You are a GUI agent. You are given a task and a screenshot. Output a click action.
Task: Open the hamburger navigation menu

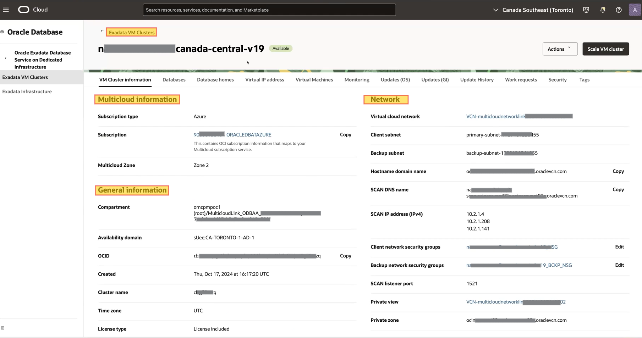coord(6,10)
